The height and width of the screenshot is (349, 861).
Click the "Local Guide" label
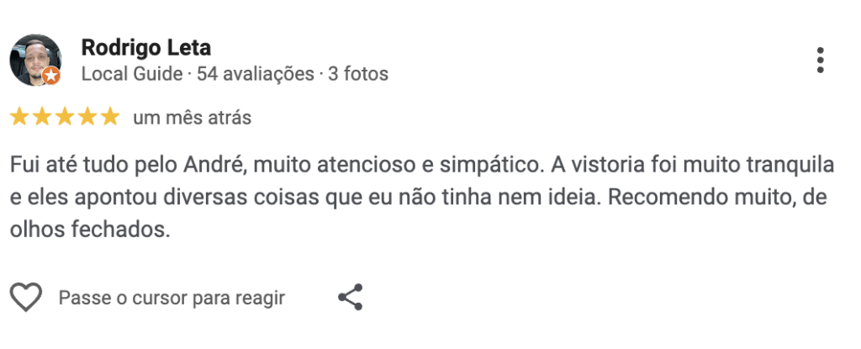tap(131, 74)
